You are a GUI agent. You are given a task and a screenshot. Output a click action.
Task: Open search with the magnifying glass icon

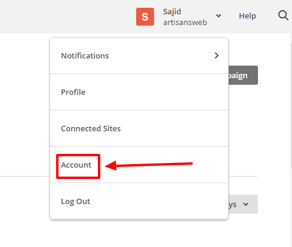283,16
